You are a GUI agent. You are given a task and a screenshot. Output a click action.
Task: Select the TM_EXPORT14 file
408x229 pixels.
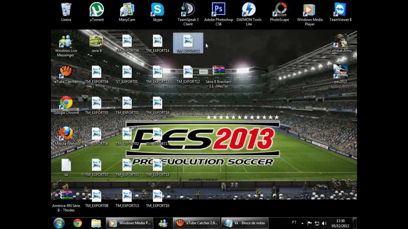[157, 44]
